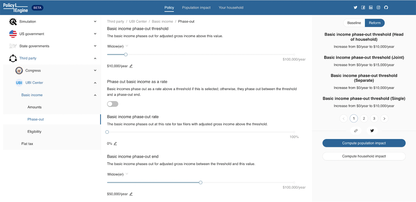Edit the $10,000/year threshold pencil icon
Screen dimensions: 416x202
click(131, 66)
